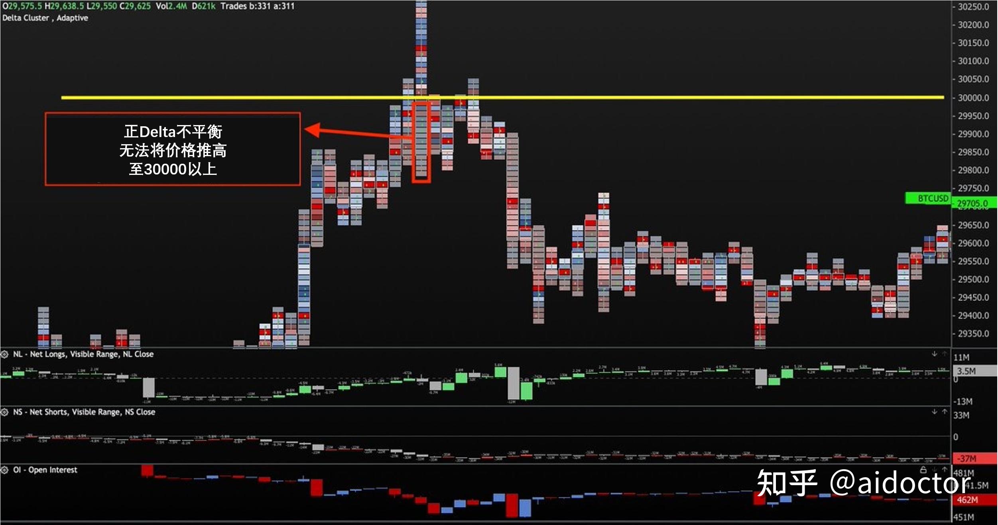Click the red -37M Net Shorts value tag
Screen dimensions: 998x525
[x=974, y=458]
